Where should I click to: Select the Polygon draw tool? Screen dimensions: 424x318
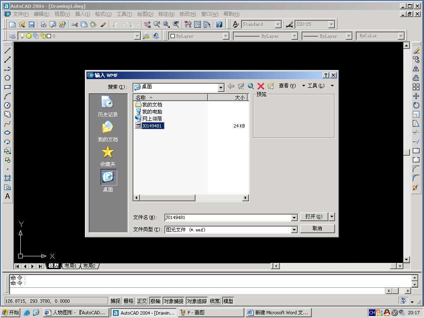click(x=7, y=78)
